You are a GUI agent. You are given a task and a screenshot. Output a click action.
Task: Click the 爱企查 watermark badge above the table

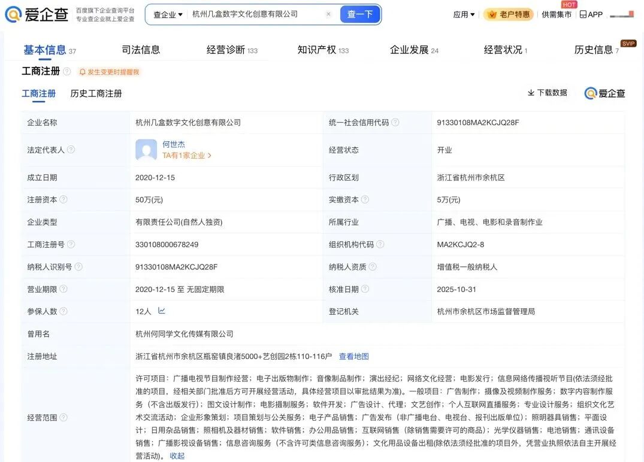604,93
